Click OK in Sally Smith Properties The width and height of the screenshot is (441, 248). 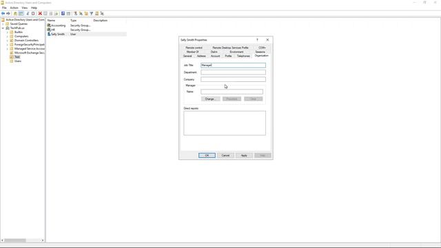207,156
